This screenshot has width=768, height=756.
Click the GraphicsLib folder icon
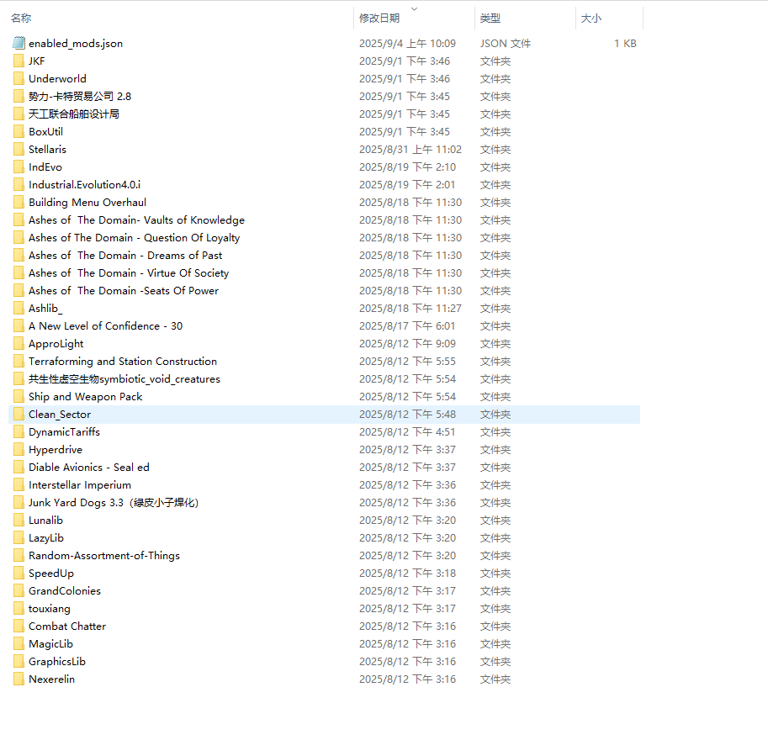click(x=19, y=661)
